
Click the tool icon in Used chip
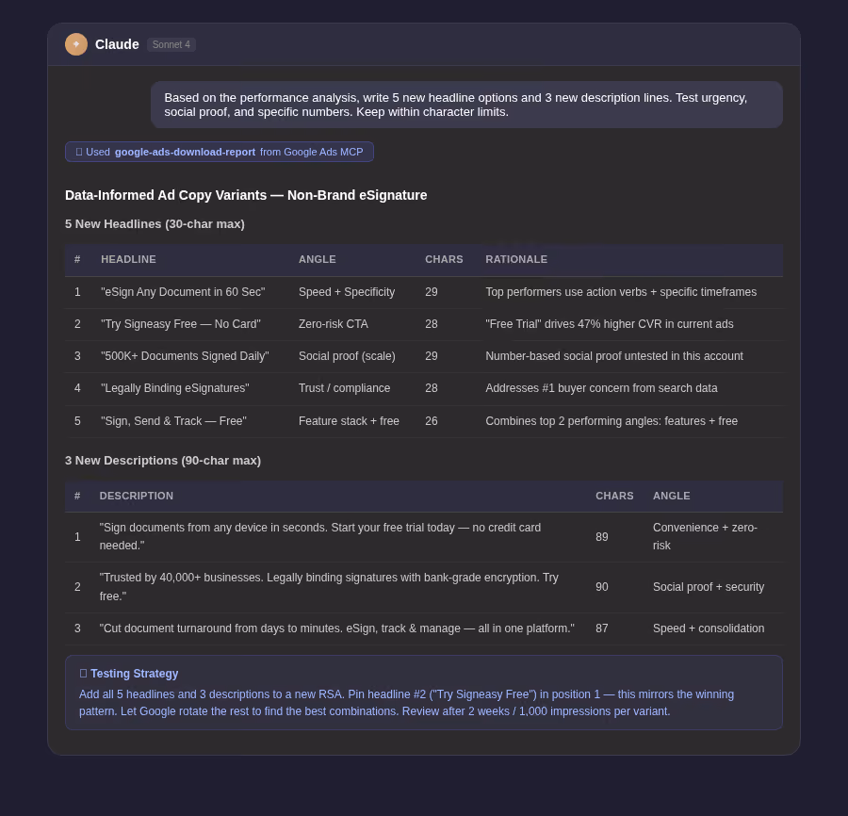pos(79,152)
